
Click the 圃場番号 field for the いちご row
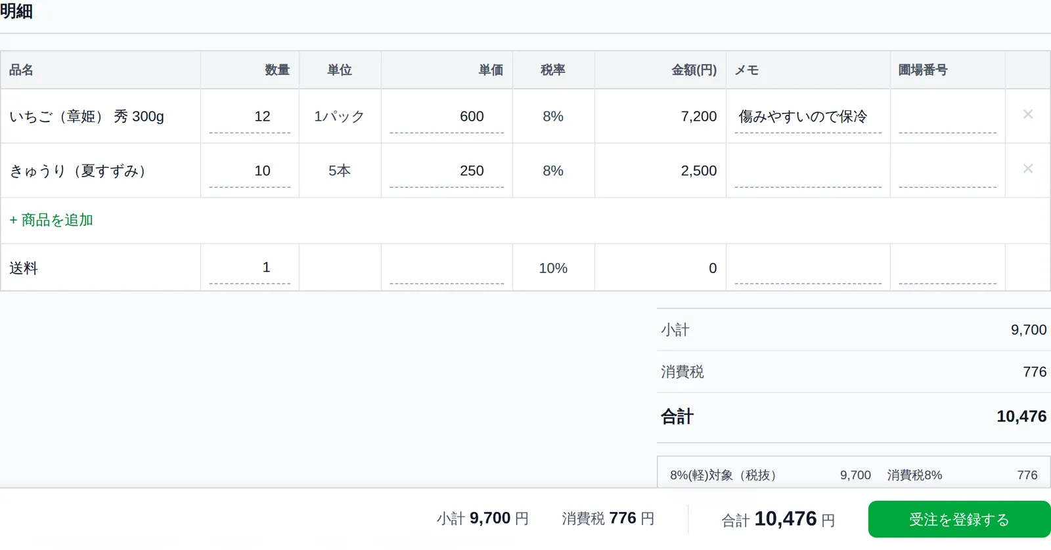[947, 117]
